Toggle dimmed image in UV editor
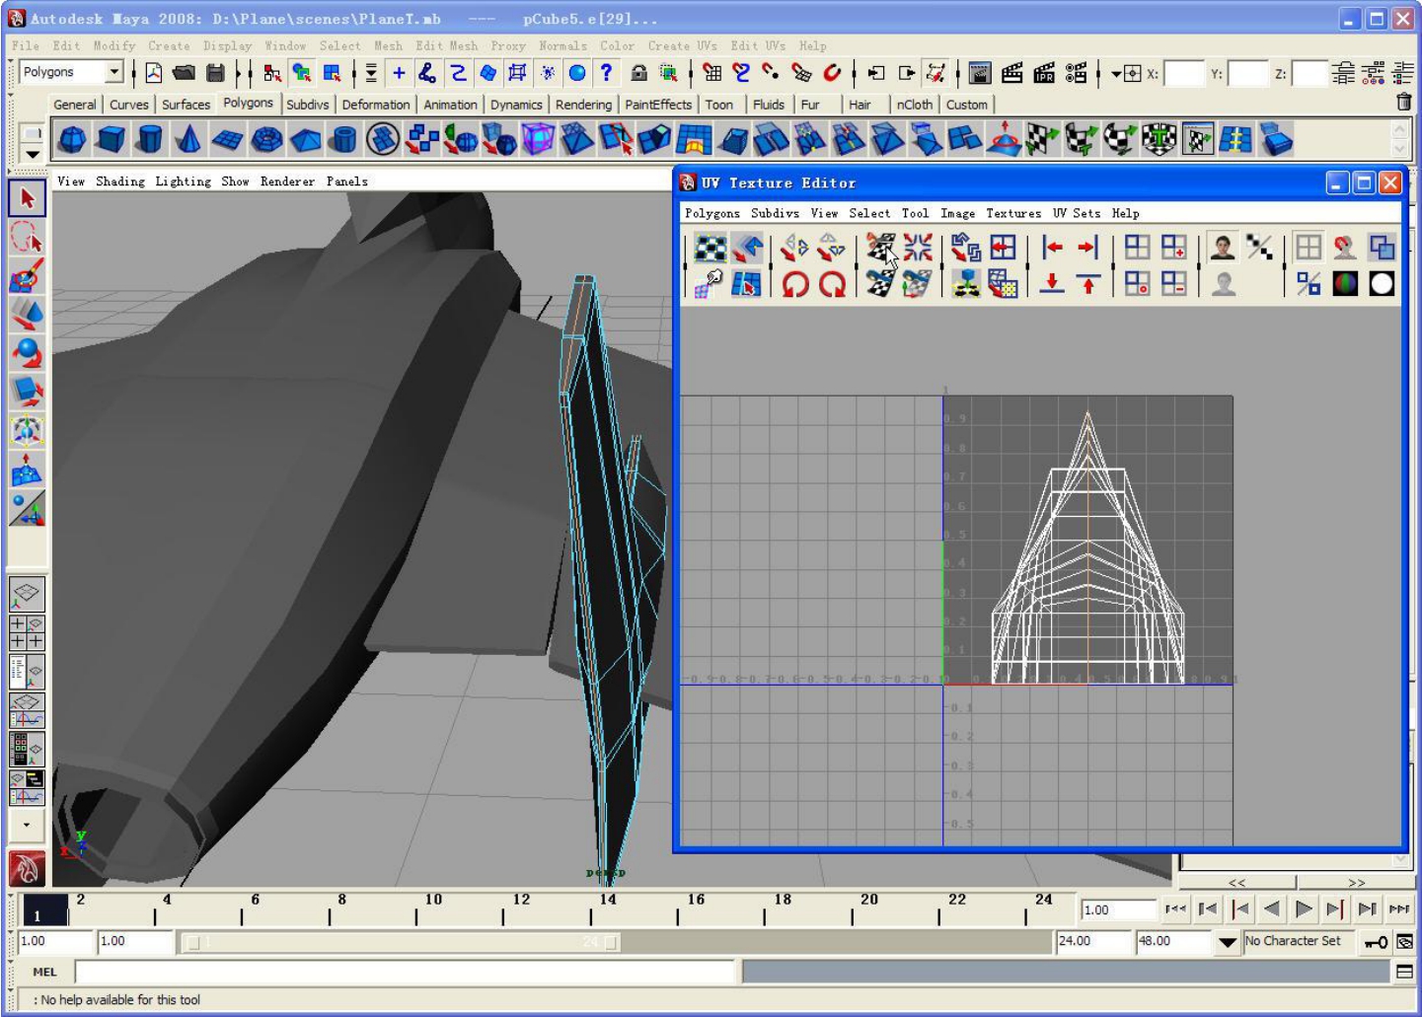 click(x=1223, y=285)
